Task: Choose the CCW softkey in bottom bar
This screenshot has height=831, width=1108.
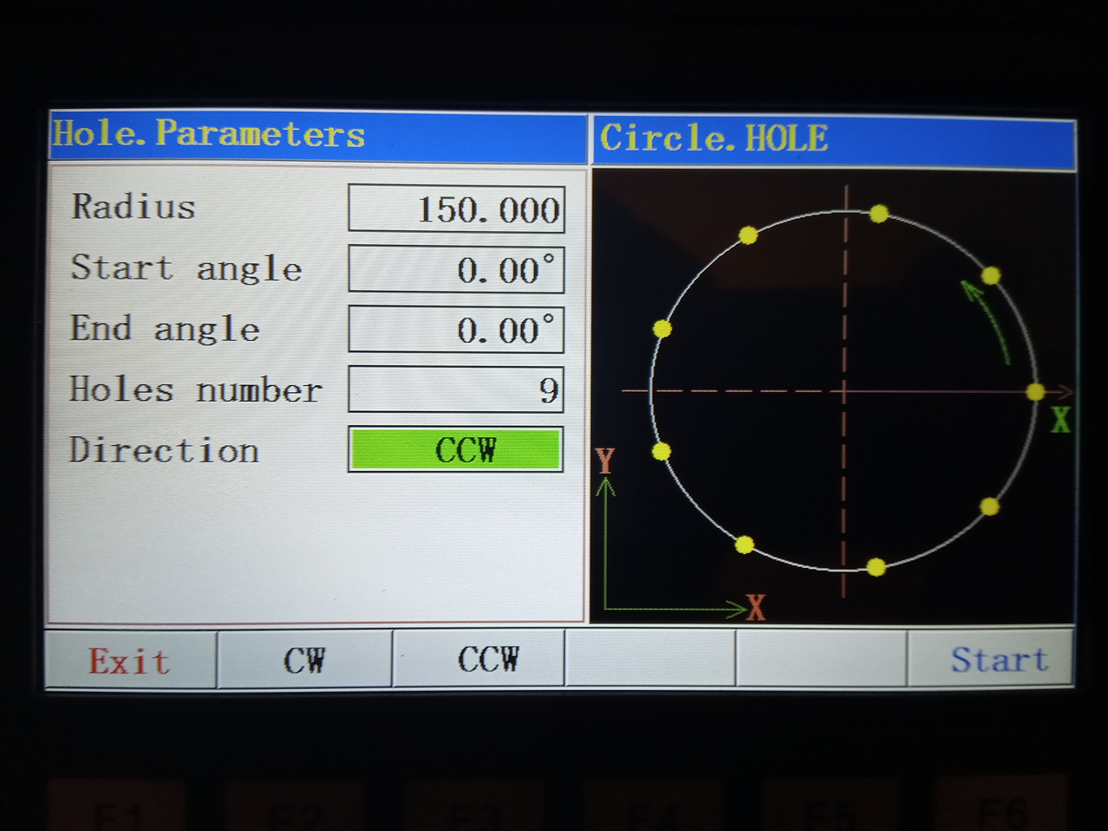Action: pyautogui.click(x=487, y=660)
